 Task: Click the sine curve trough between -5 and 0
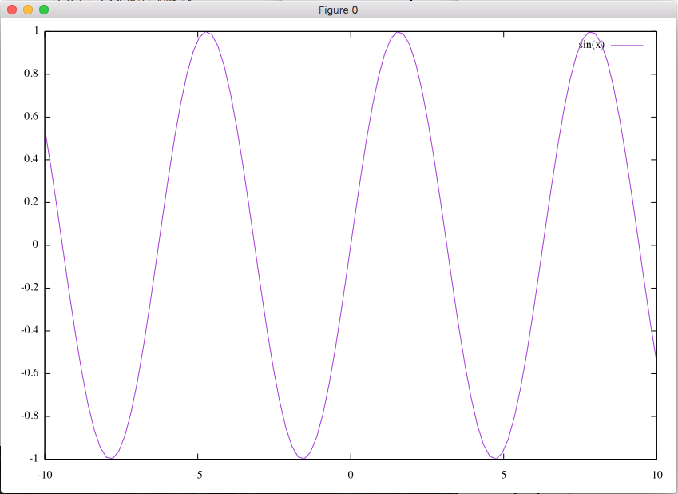[303, 458]
